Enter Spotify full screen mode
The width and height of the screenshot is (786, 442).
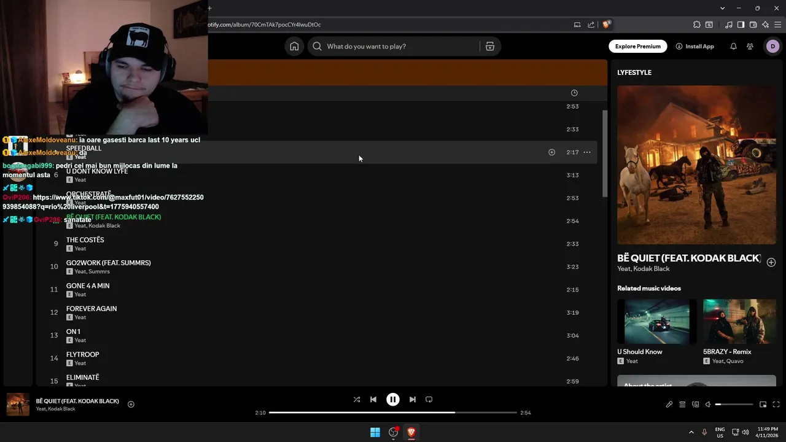tap(776, 405)
